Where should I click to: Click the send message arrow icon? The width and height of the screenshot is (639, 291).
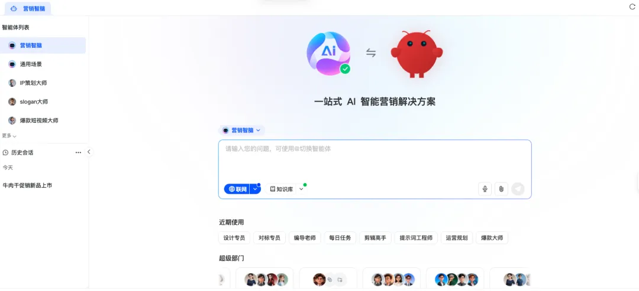518,188
